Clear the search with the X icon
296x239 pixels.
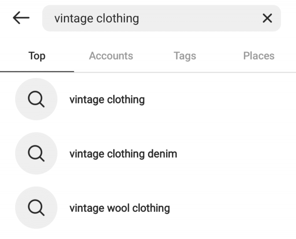point(267,18)
